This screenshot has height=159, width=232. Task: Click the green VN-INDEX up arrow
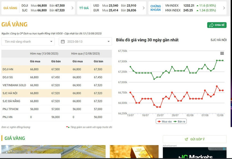click(197, 6)
